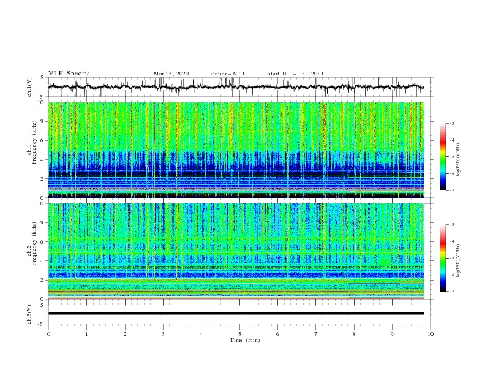Click inside the ch.1 spectrogram plot
The image size is (485, 375).
(236, 150)
